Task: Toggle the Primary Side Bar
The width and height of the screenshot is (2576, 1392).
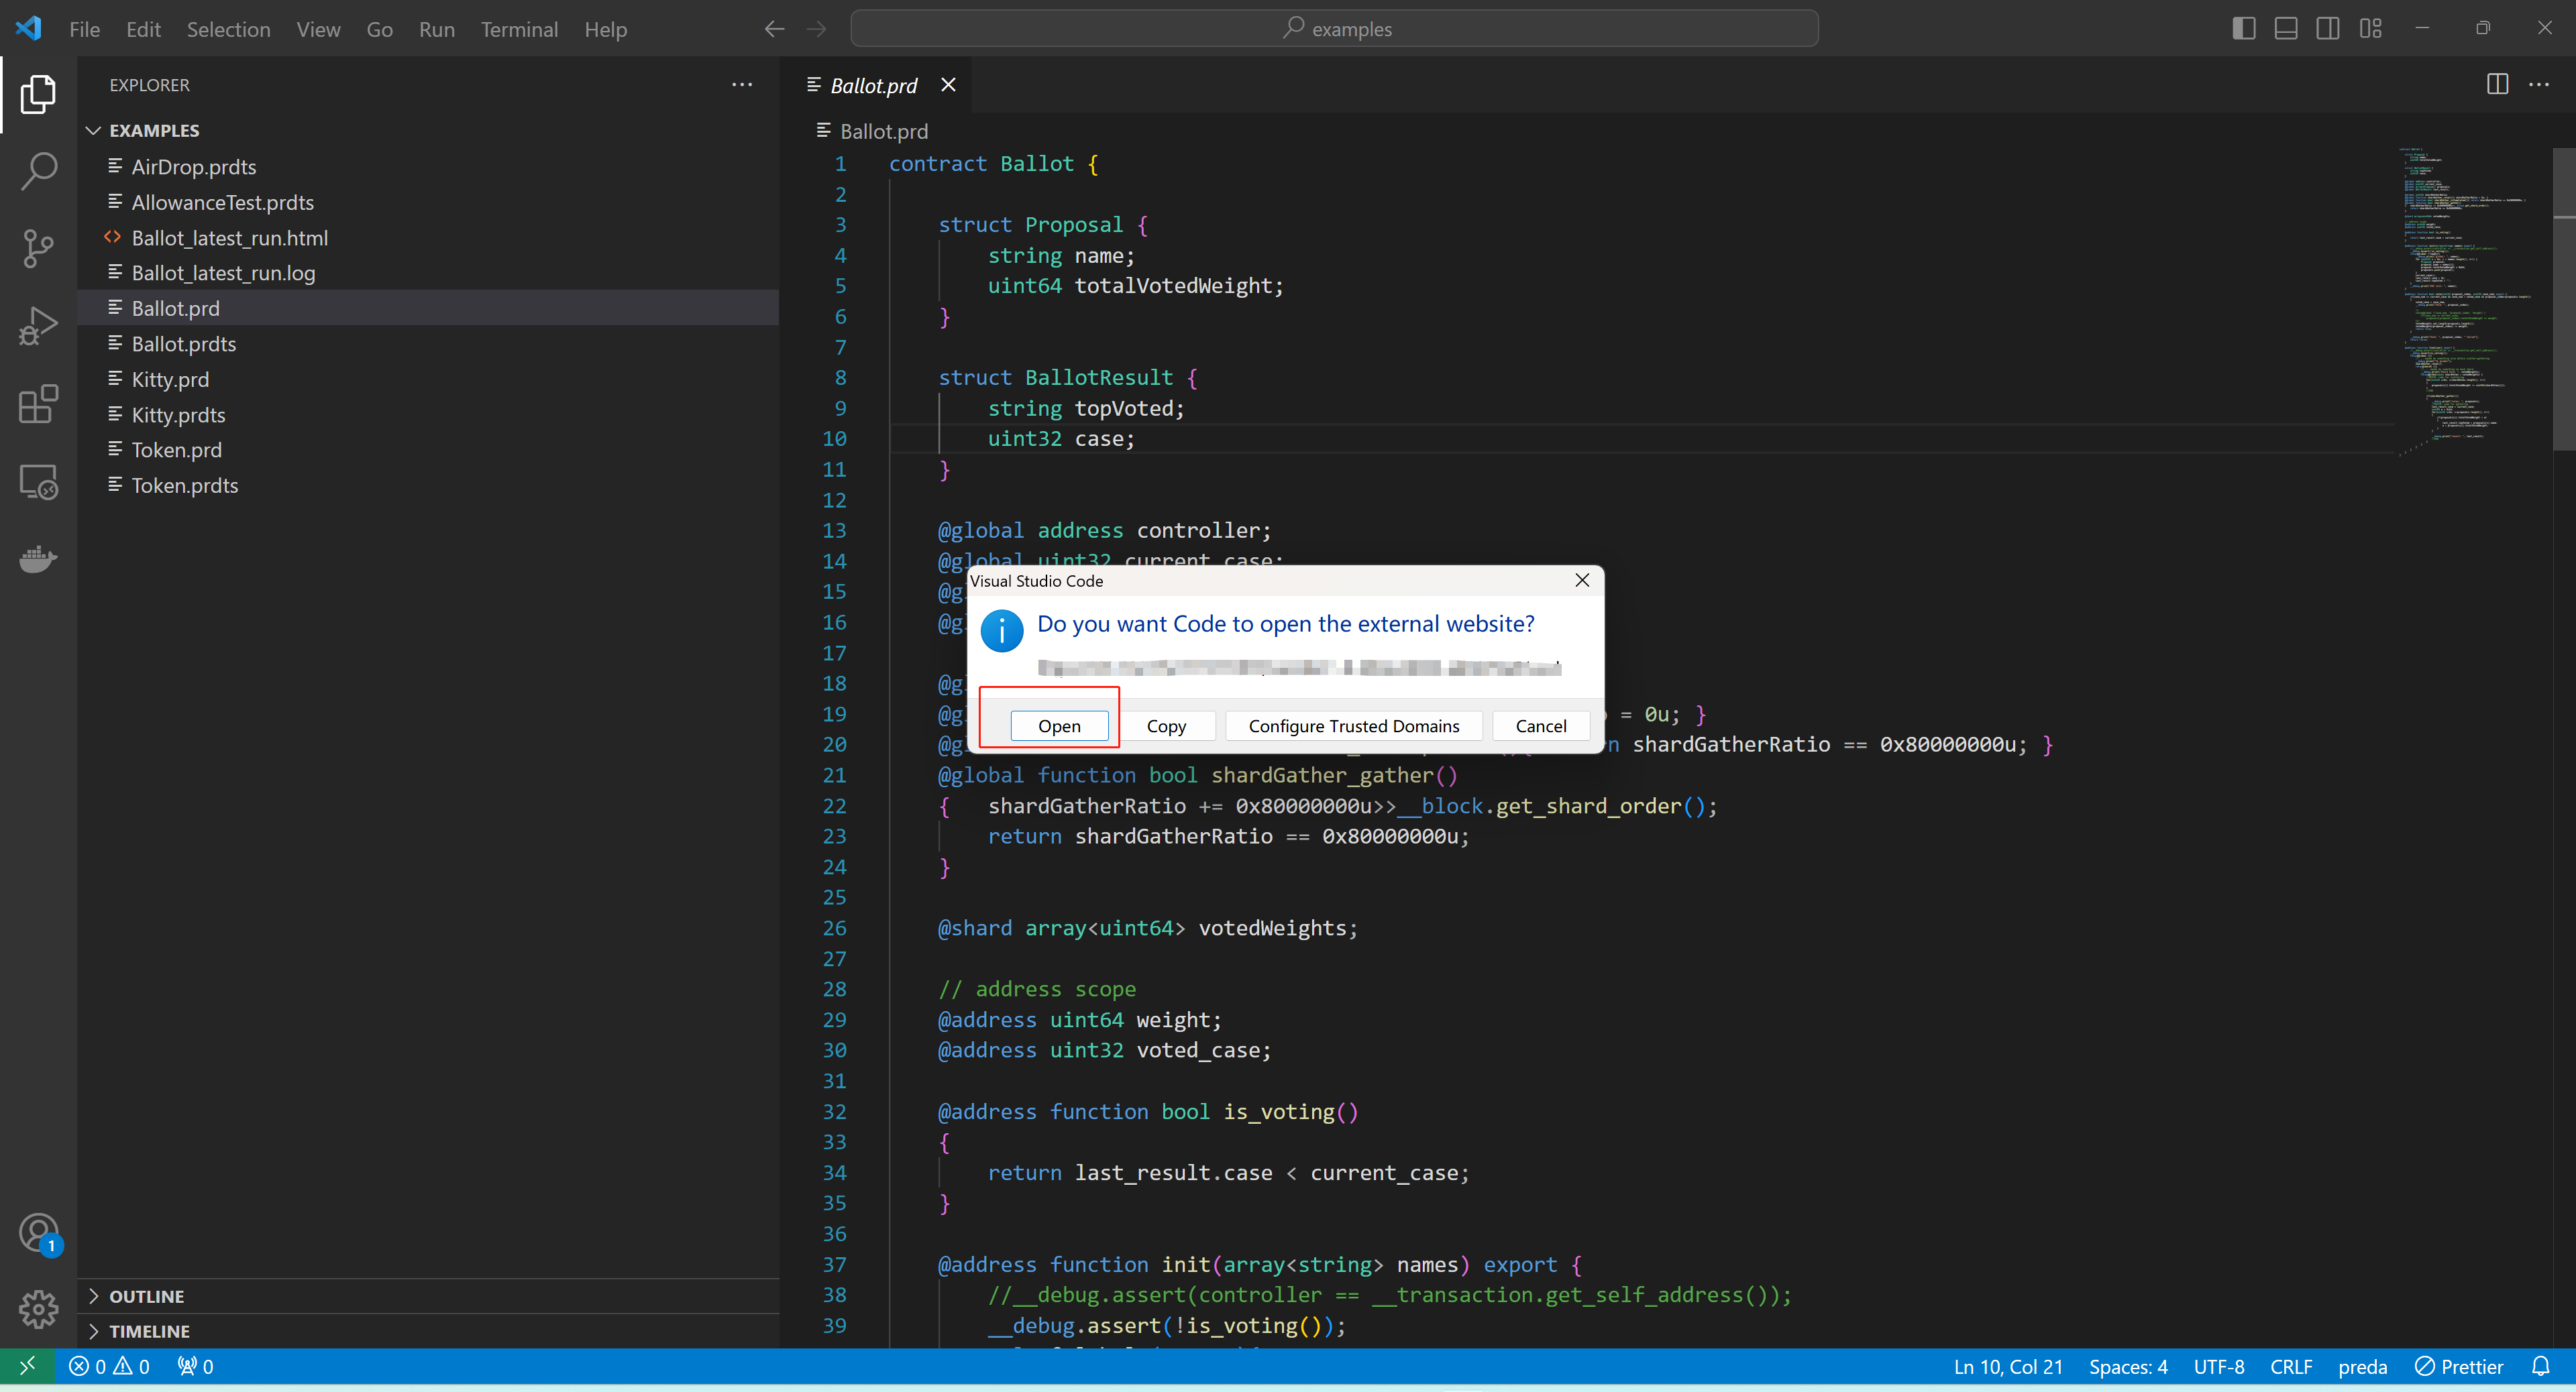Action: [x=2244, y=28]
